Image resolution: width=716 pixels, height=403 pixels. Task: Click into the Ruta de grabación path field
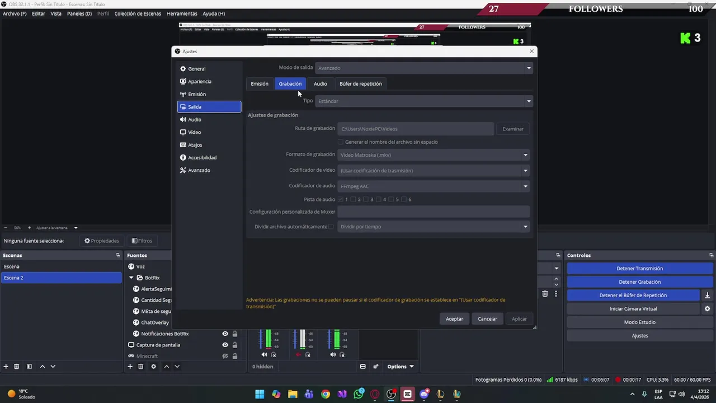416,129
